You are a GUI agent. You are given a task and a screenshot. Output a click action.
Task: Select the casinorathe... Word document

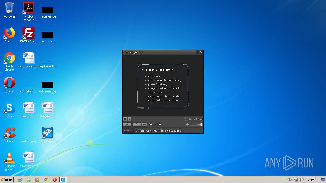point(28,110)
